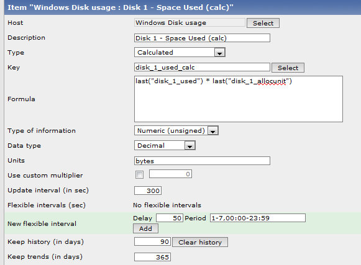Image resolution: width=361 pixels, height=265 pixels.
Task: Click the Key field disk_1_used_calc
Action: tap(202, 67)
